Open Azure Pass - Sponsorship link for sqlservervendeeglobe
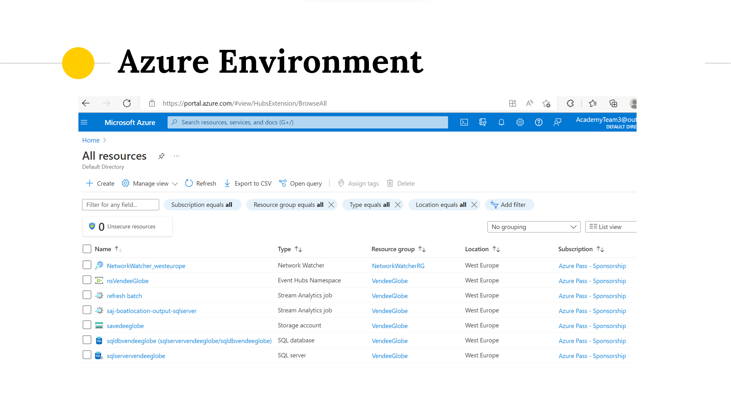 point(592,356)
